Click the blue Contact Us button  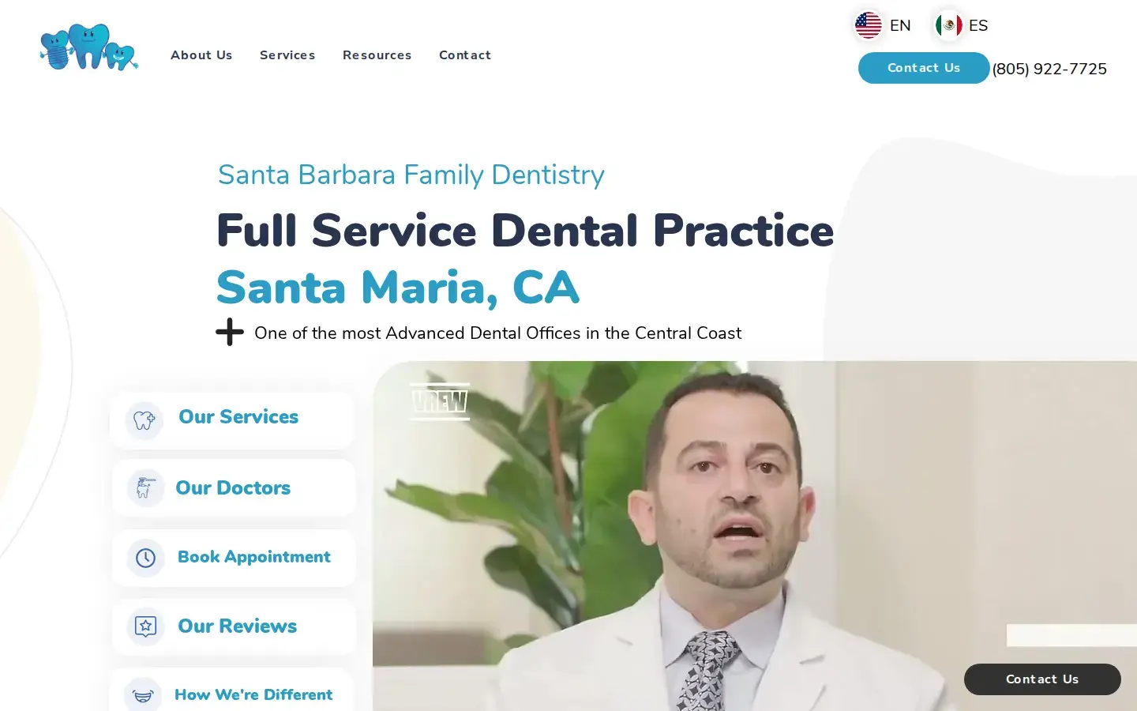tap(924, 68)
